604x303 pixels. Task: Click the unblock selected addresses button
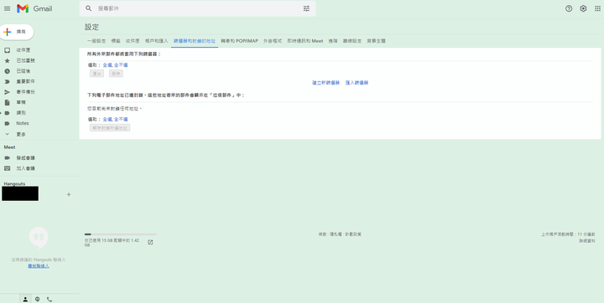click(x=110, y=128)
